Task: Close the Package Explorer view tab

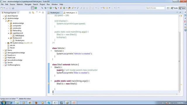Action: pos(18,13)
